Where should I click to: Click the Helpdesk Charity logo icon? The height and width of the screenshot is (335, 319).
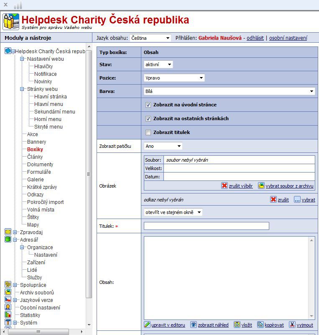tap(11, 21)
